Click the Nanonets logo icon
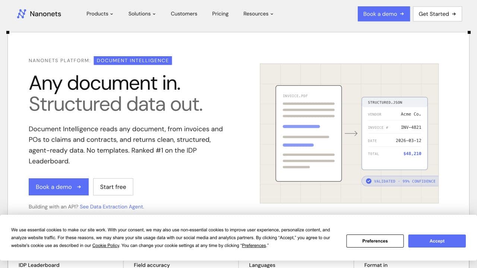Viewport: 477px width, 268px height. point(22,14)
